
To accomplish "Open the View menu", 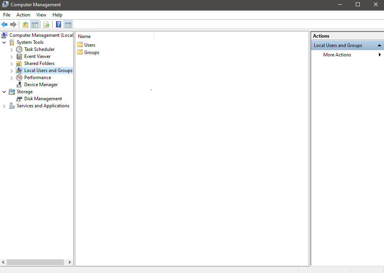I will click(x=41, y=15).
